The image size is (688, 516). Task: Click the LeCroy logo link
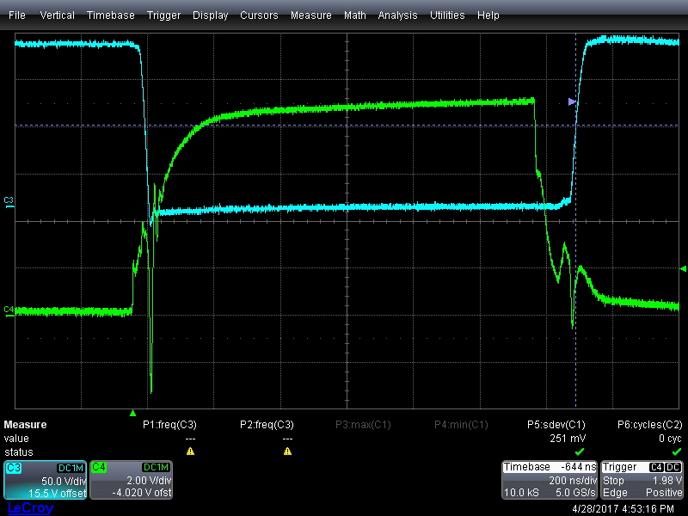(31, 508)
